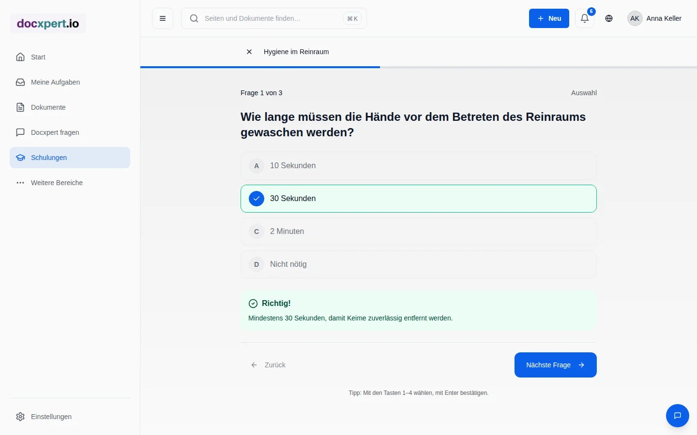This screenshot has width=697, height=435.
Task: Click the keyboard tip text below the buttons
Action: pos(419,393)
